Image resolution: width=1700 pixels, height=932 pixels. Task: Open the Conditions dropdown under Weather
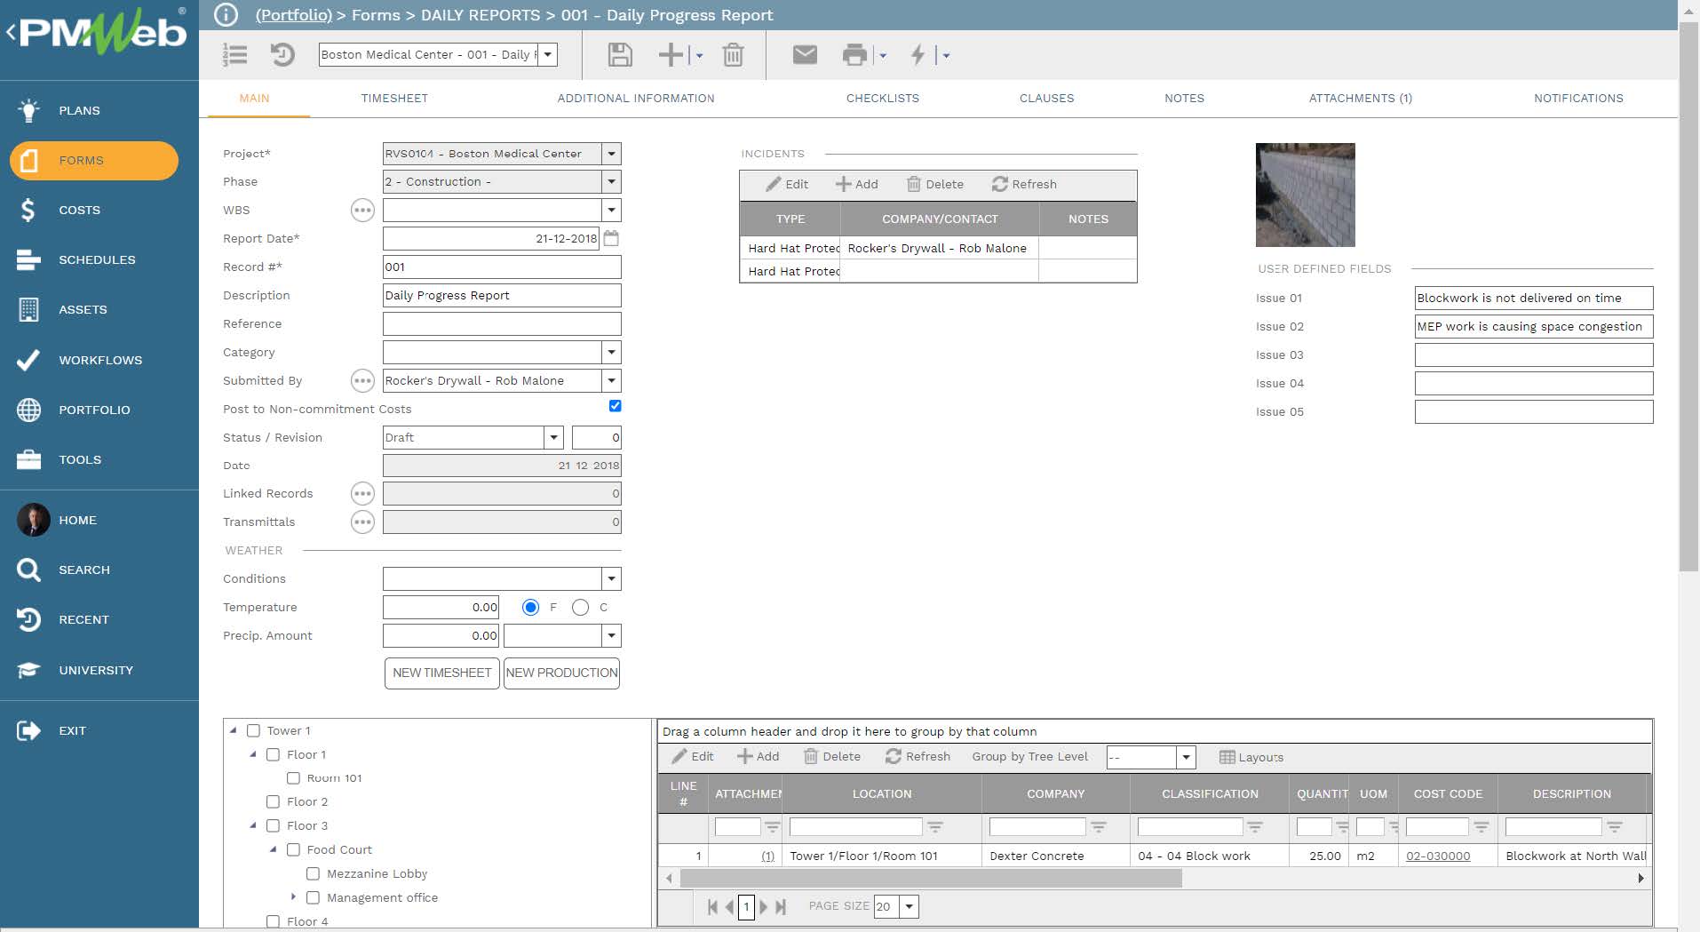pyautogui.click(x=610, y=578)
